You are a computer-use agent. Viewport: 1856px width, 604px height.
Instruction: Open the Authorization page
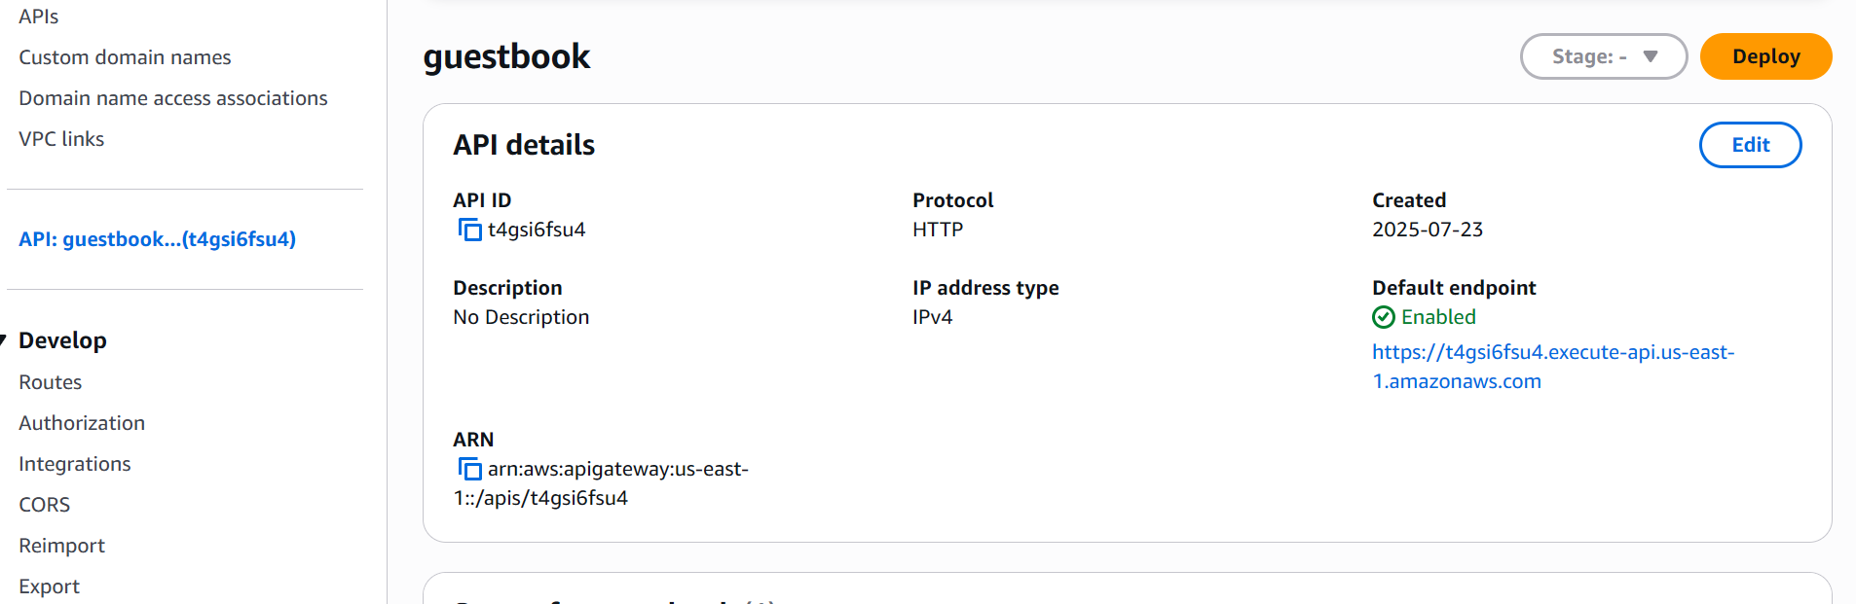[x=82, y=423]
